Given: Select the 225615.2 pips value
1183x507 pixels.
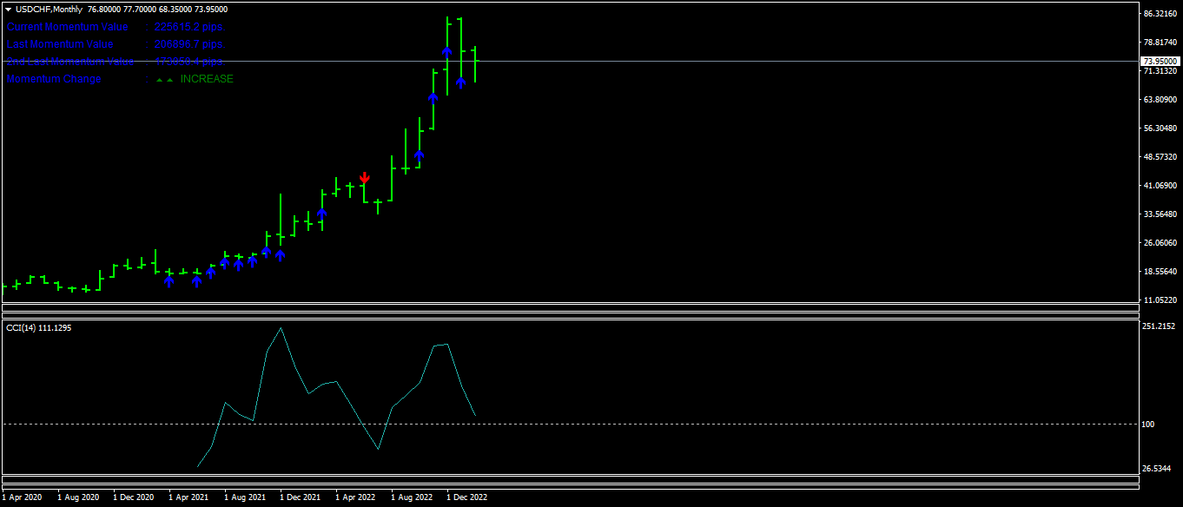Looking at the screenshot, I should pyautogui.click(x=188, y=27).
